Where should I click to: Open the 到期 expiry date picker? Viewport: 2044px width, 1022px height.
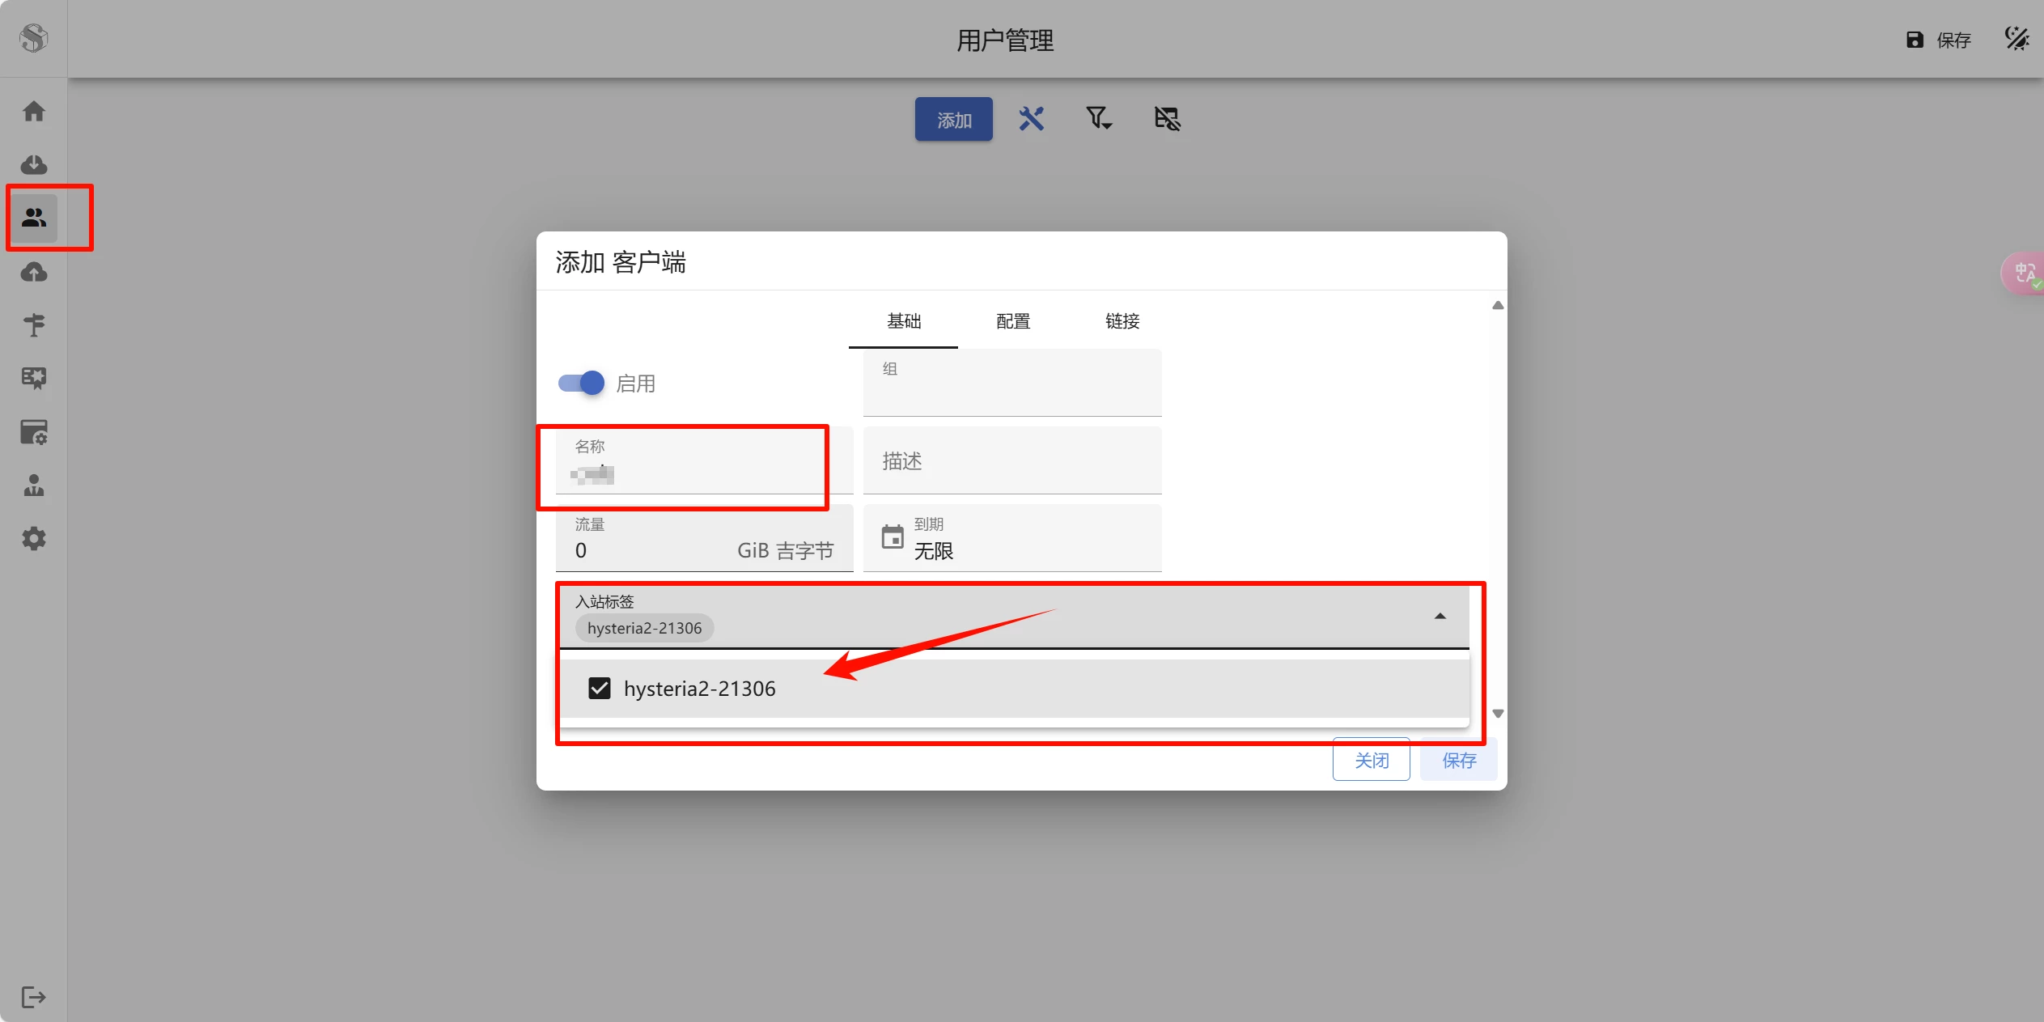pyautogui.click(x=1011, y=539)
